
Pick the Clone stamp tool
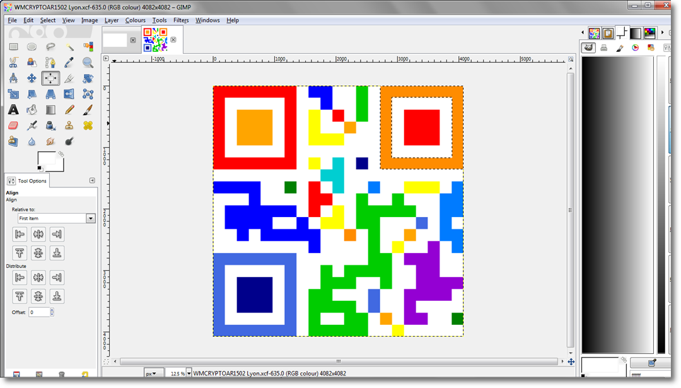point(69,126)
